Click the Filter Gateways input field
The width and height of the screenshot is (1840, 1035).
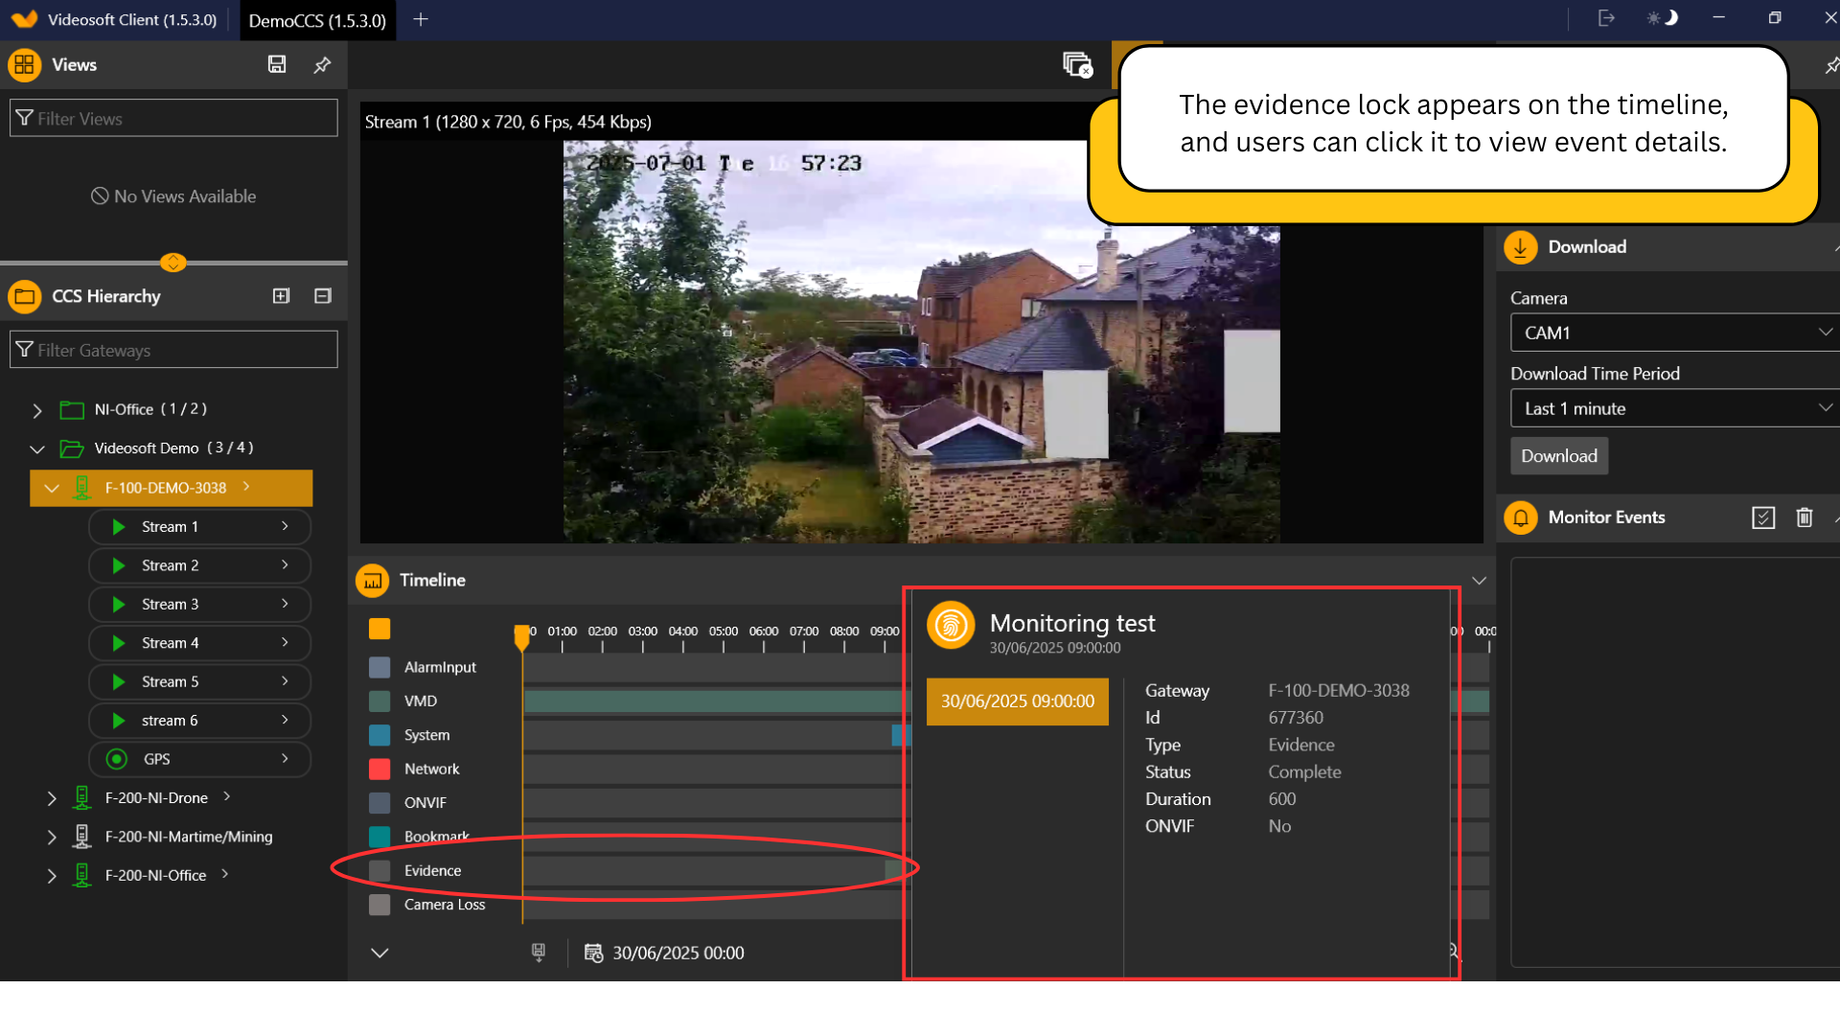click(x=174, y=350)
